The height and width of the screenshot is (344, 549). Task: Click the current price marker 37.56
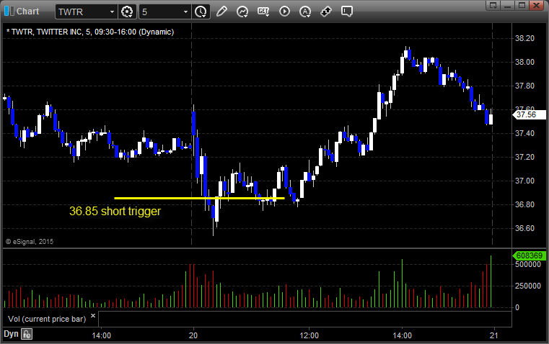coord(529,114)
